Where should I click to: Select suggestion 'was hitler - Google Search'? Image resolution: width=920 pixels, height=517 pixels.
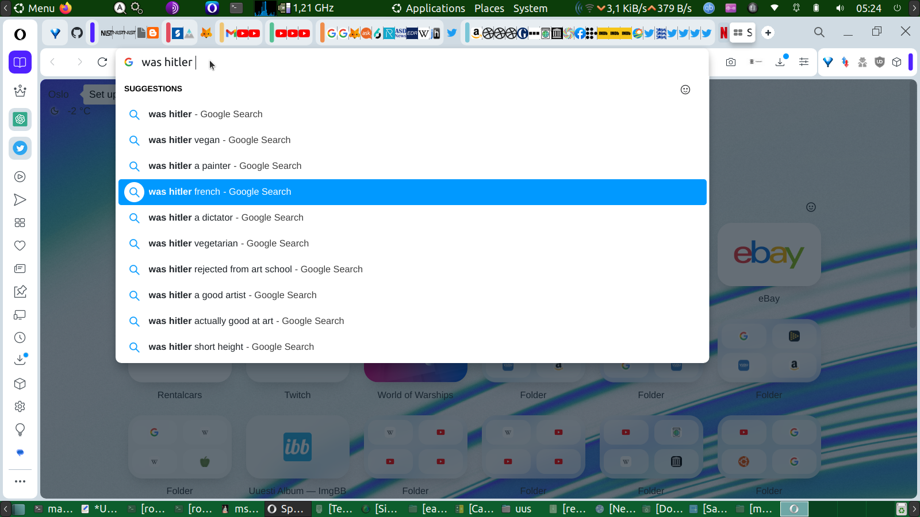(x=412, y=114)
